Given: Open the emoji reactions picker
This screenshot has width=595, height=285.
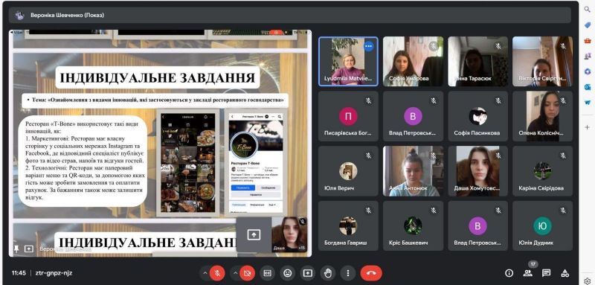Looking at the screenshot, I should 288,273.
